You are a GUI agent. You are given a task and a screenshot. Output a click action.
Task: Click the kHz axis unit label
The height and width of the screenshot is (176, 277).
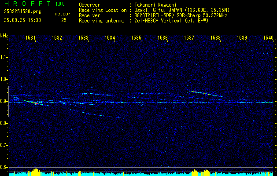point(4,36)
